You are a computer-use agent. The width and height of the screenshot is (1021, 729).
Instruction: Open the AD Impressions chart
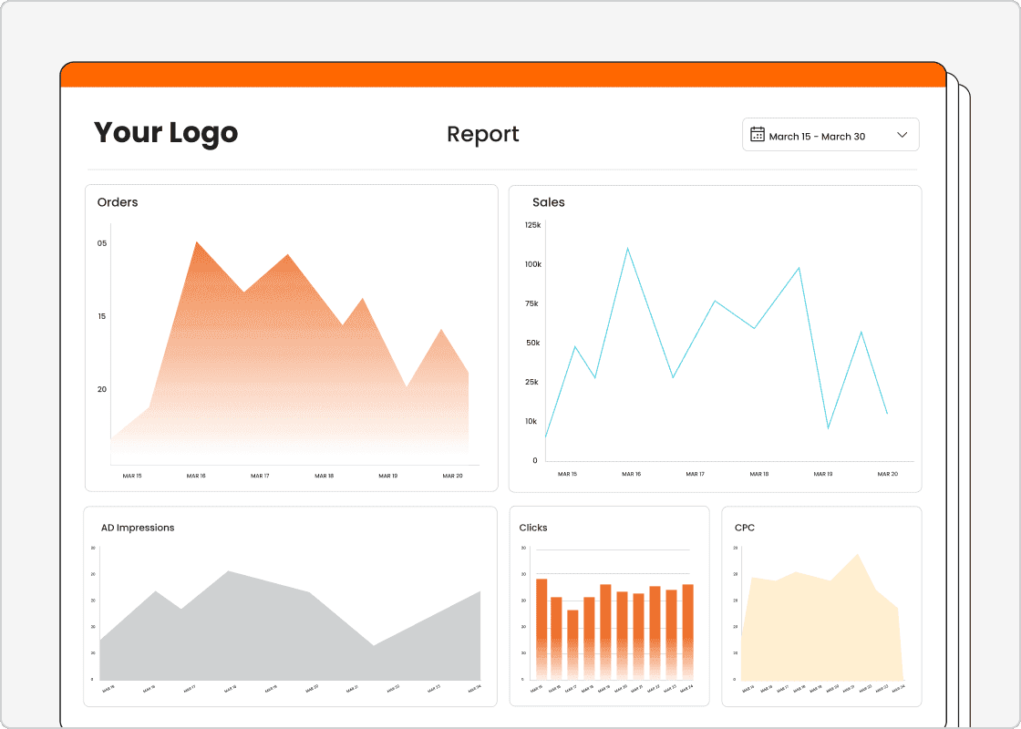pos(292,605)
